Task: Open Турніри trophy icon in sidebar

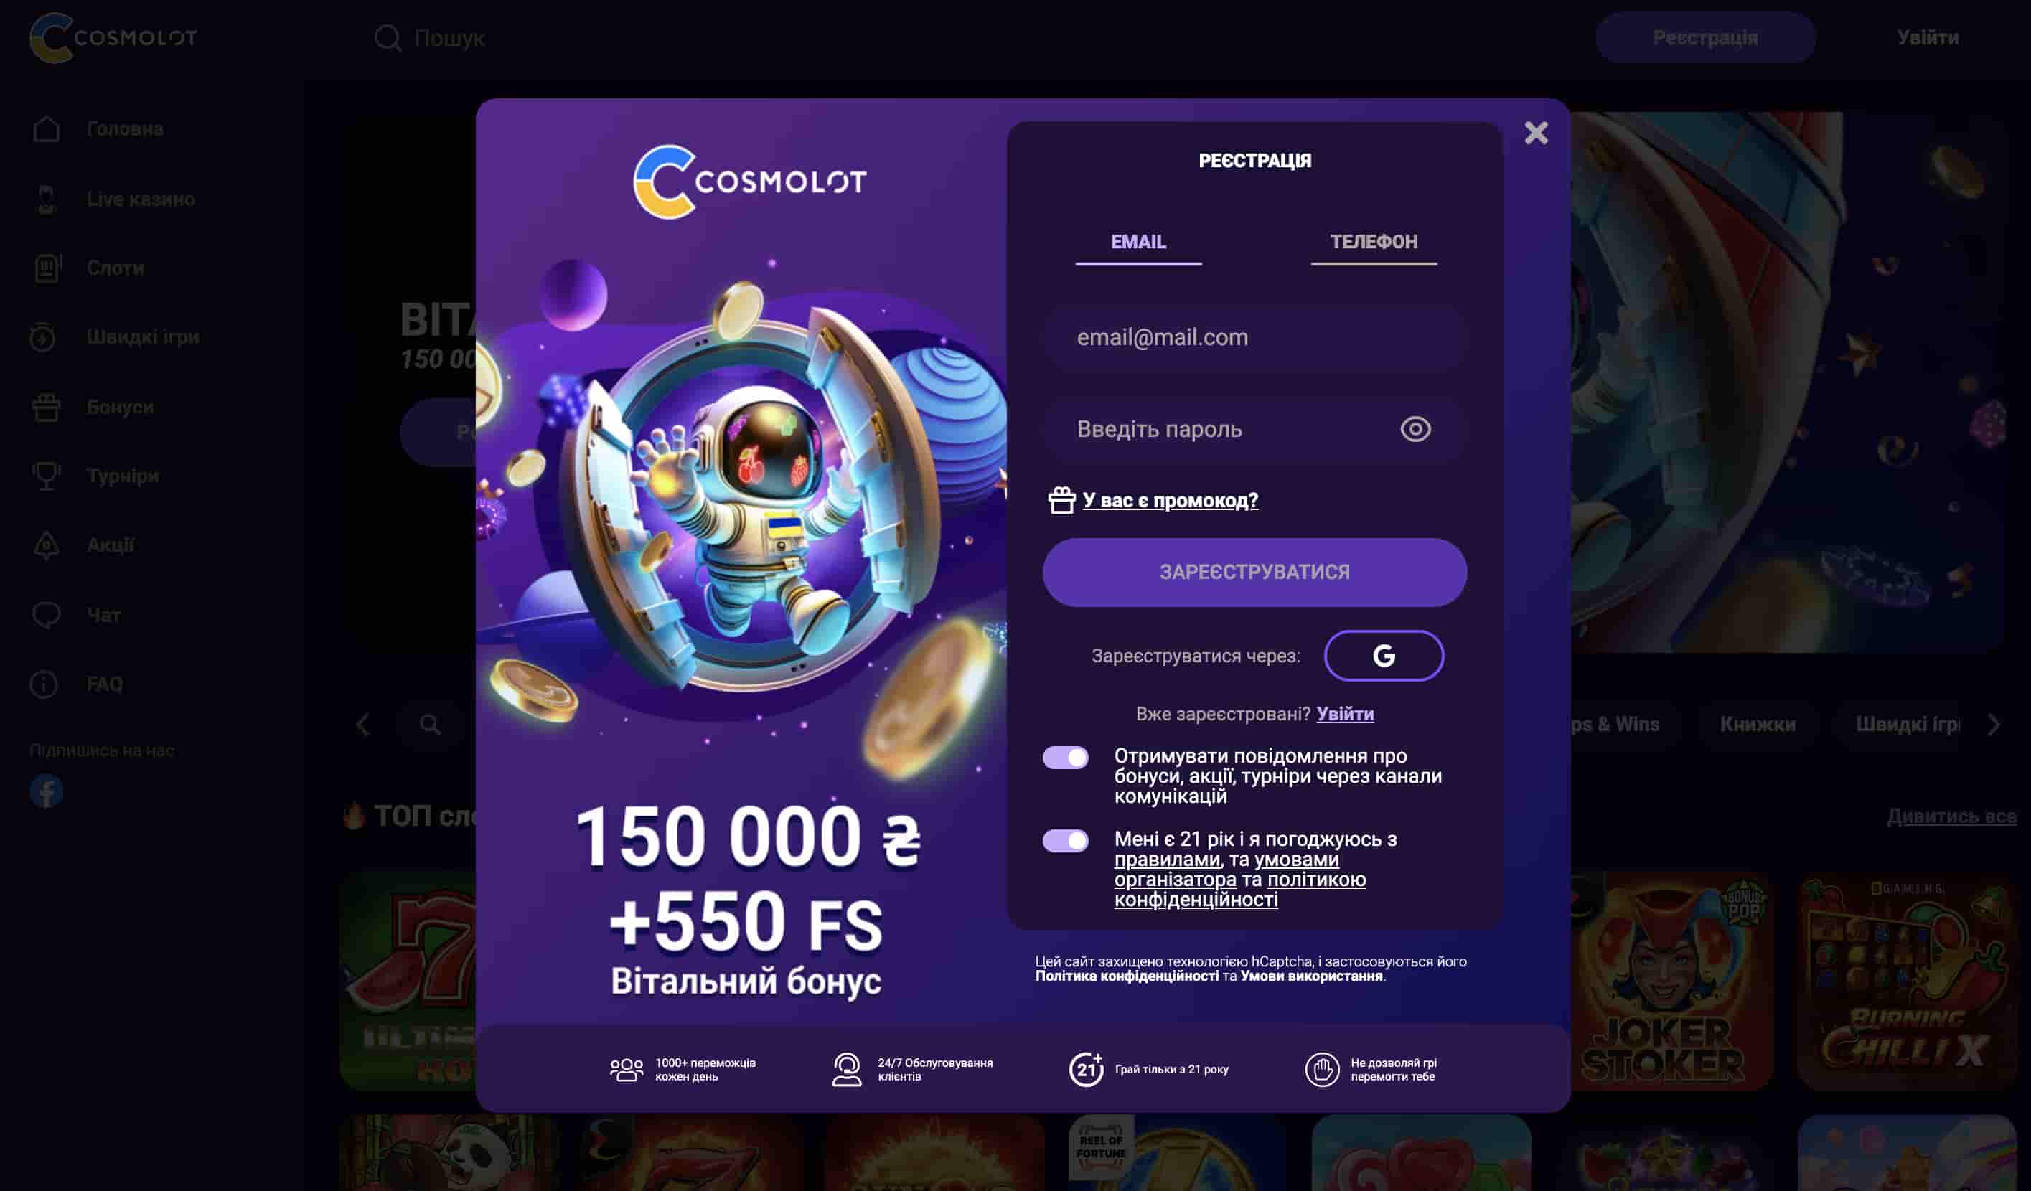Action: point(47,476)
